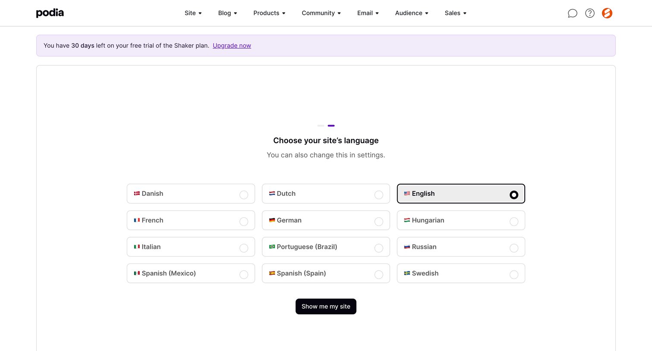
Task: Select Portuguese (Brazil) radio button
Action: tap(379, 248)
